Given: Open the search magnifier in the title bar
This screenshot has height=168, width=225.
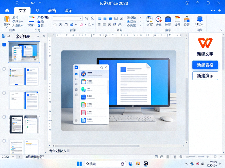Looking at the screenshot, I should (x=17, y=3).
